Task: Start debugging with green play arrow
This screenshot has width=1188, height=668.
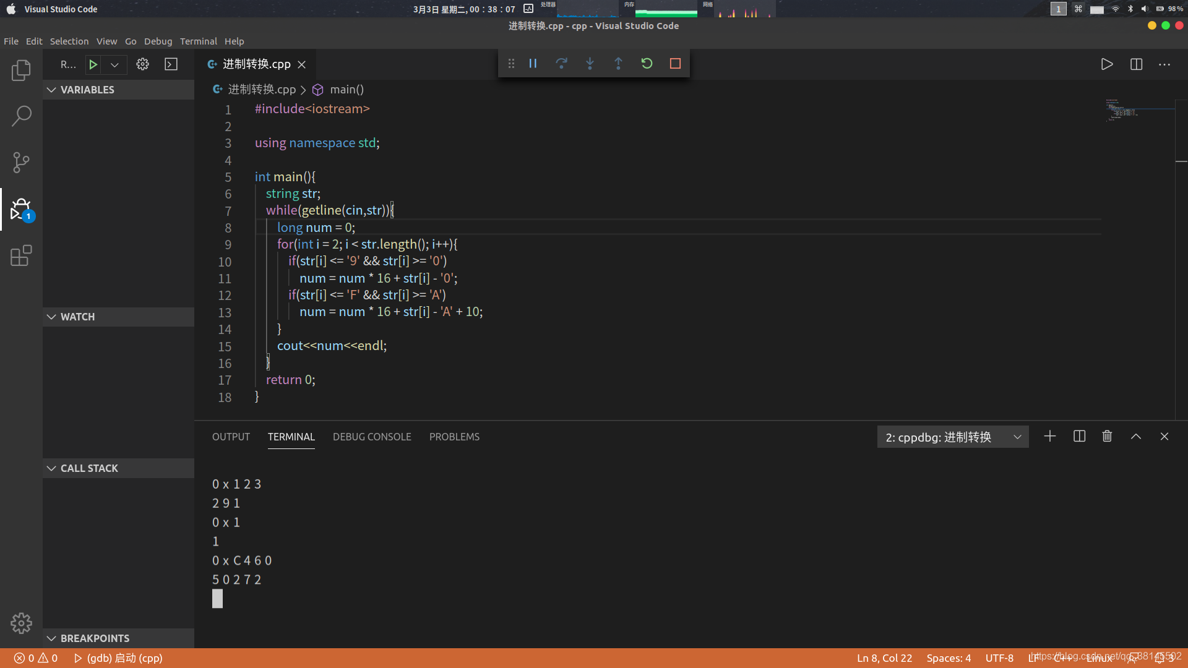Action: pos(93,64)
